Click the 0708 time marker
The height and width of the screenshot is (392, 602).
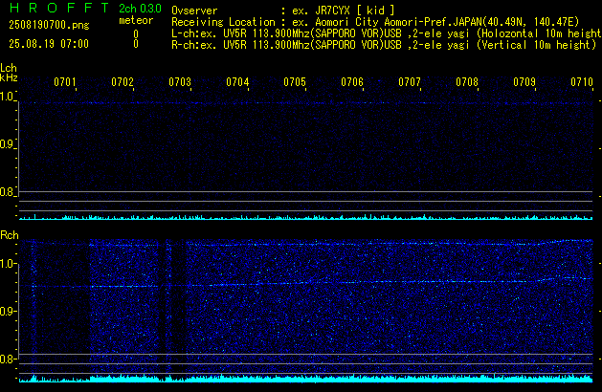coord(467,82)
